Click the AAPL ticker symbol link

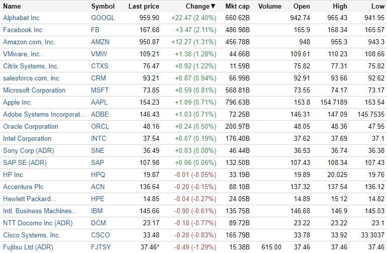(x=100, y=102)
